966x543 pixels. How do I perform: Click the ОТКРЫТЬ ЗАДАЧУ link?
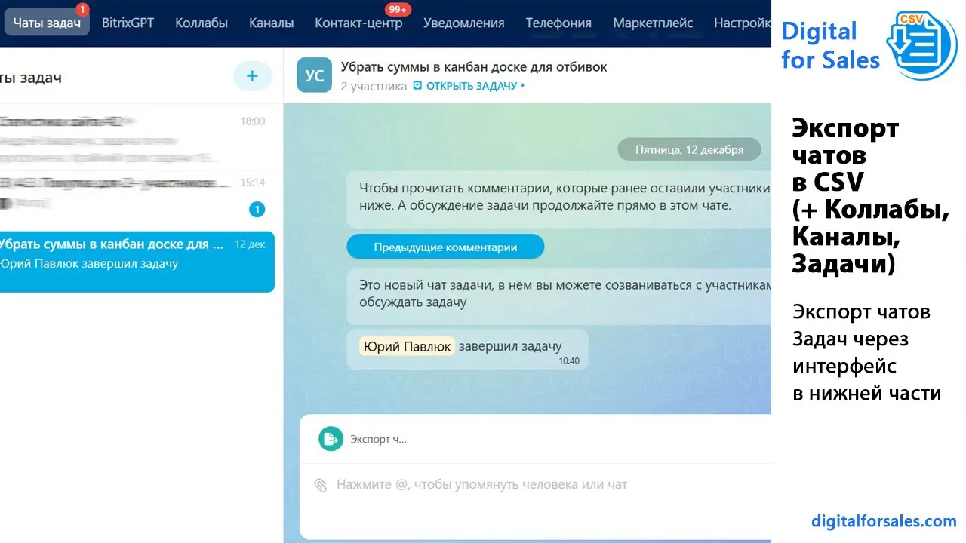(472, 86)
